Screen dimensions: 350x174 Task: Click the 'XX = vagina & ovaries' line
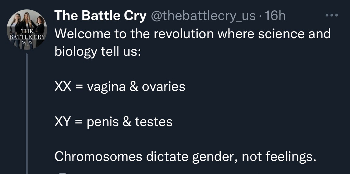[120, 87]
